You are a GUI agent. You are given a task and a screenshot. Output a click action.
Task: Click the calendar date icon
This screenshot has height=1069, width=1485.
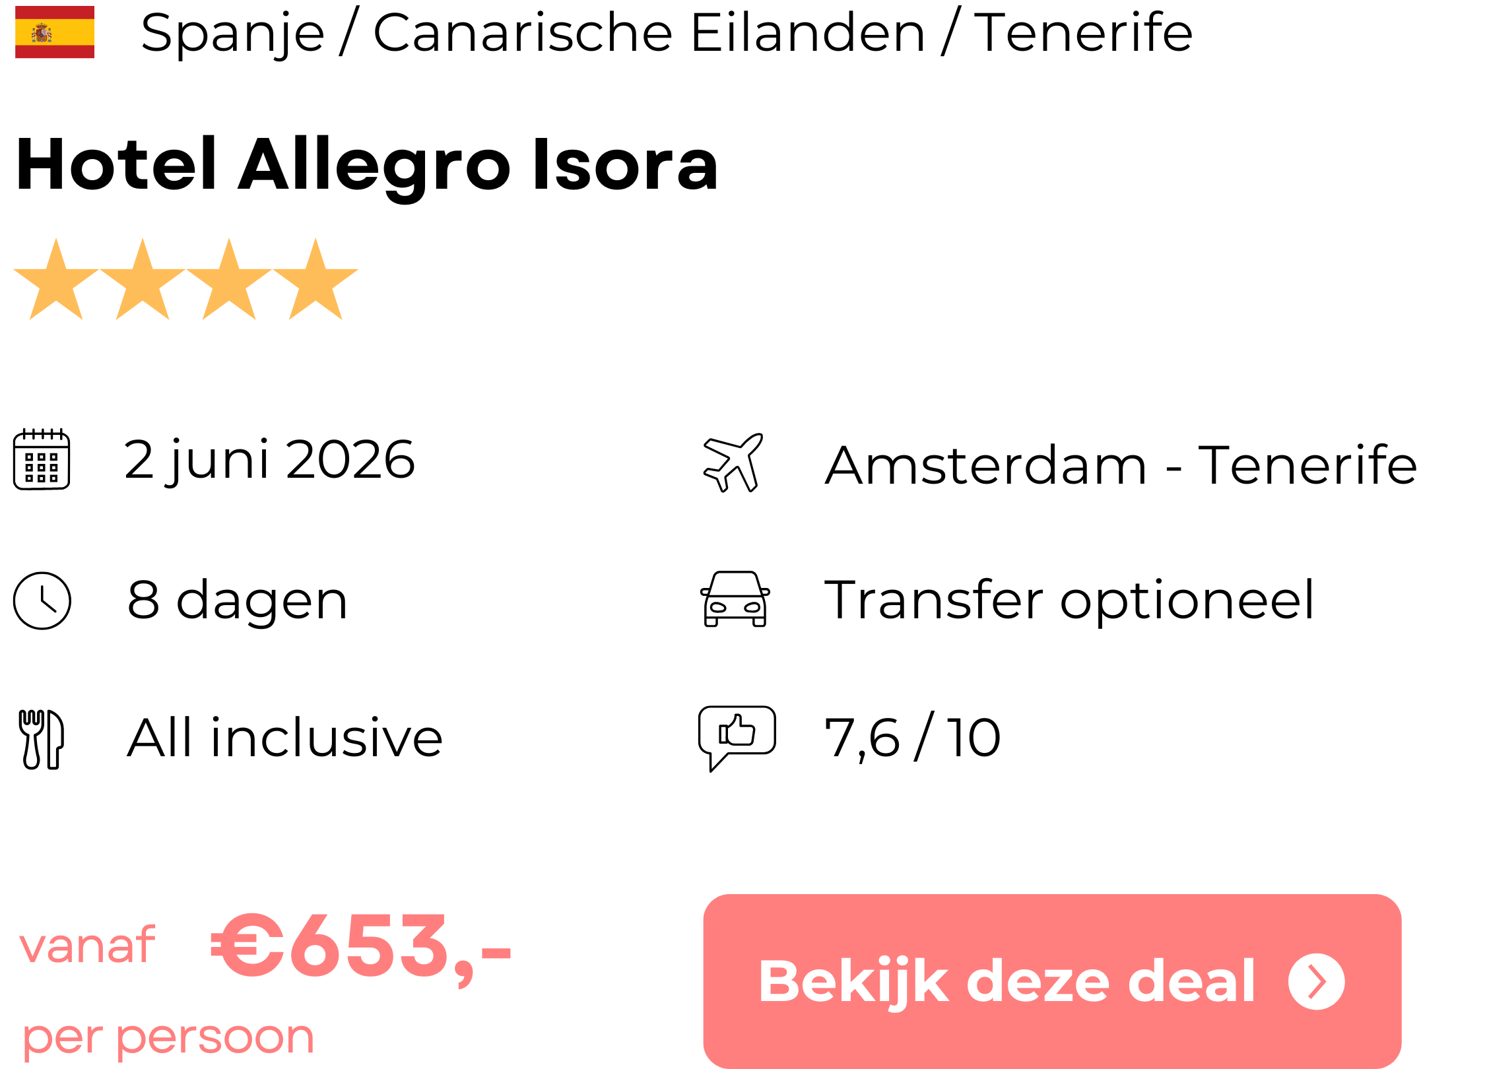pos(42,459)
